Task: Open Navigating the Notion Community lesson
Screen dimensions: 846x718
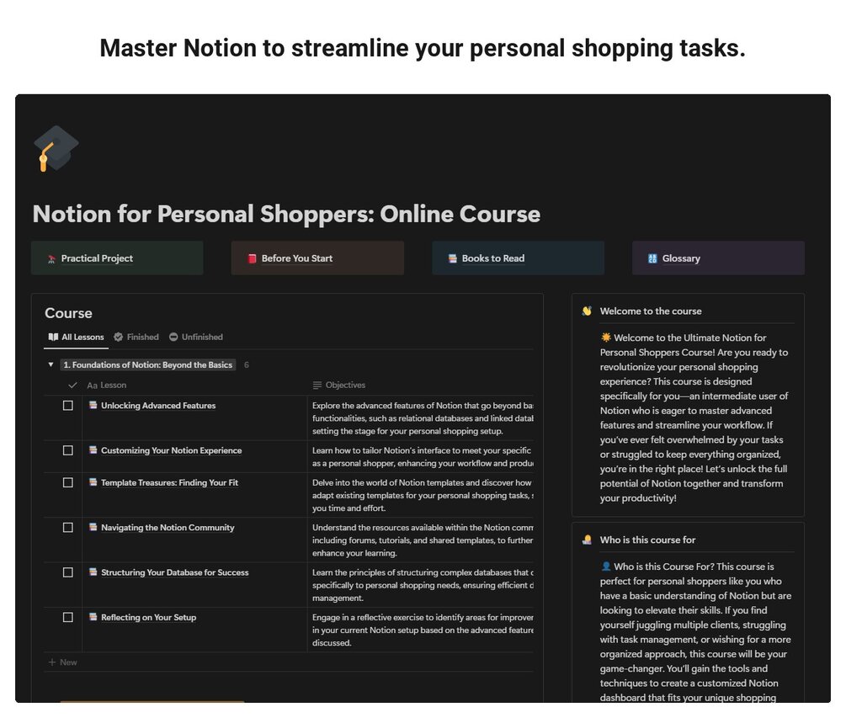Action: pyautogui.click(x=168, y=528)
